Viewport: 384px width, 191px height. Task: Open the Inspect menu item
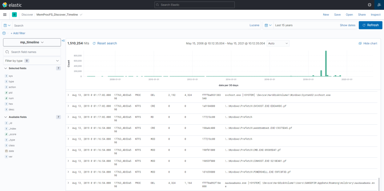click(375, 15)
